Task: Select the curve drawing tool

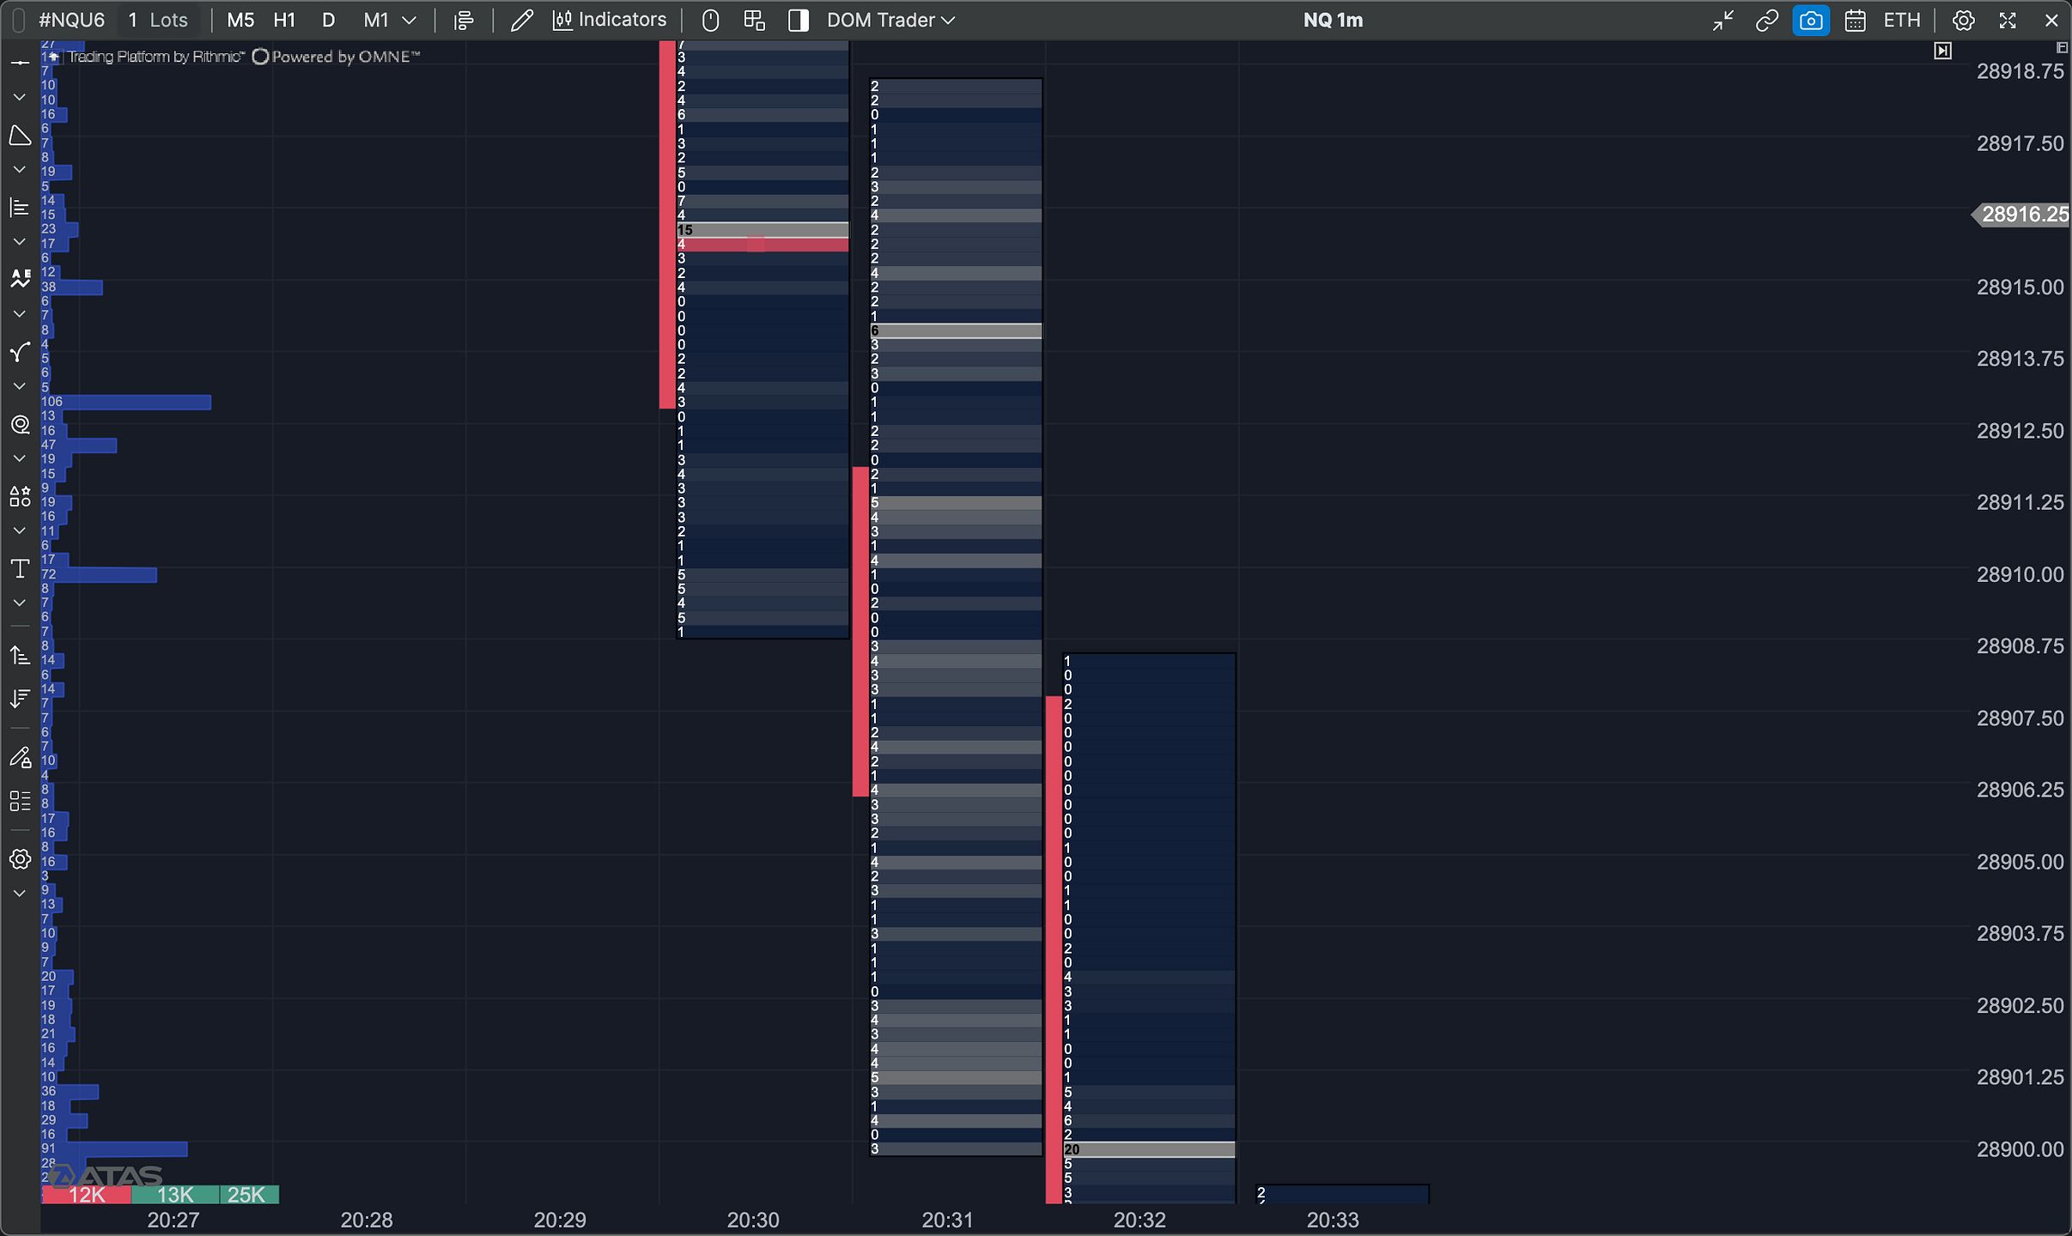Action: (20, 352)
